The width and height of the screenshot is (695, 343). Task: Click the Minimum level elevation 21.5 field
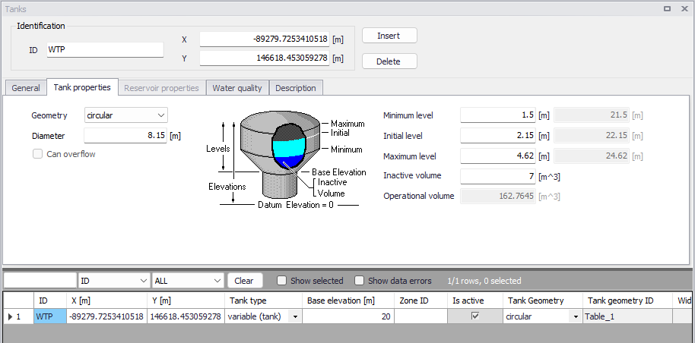click(592, 115)
